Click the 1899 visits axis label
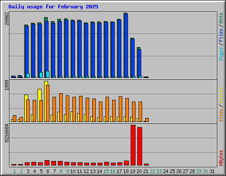 pos(7,85)
